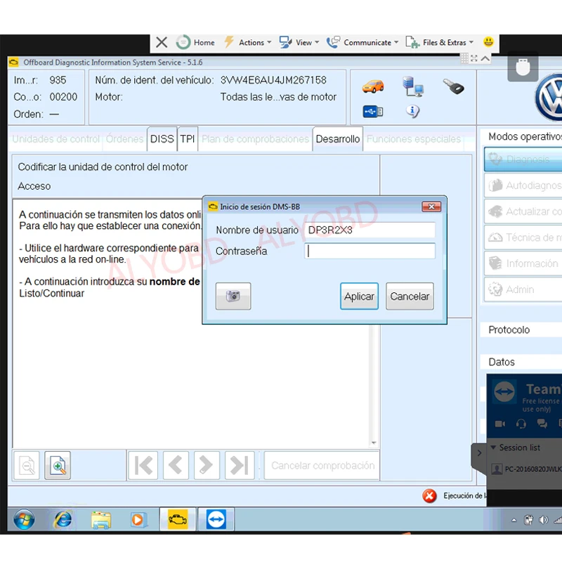This screenshot has width=562, height=562.
Task: Click the TeamViewer headset audio icon
Action: [521, 424]
